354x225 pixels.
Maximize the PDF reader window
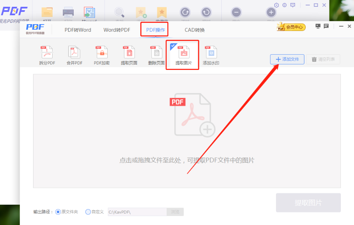[x=316, y=5]
